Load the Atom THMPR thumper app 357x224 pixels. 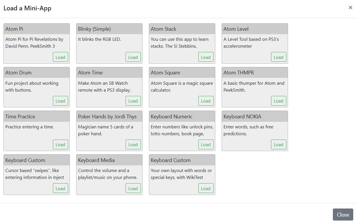pyautogui.click(x=279, y=101)
